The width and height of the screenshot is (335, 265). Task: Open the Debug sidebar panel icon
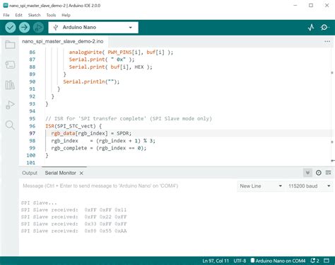[10, 105]
